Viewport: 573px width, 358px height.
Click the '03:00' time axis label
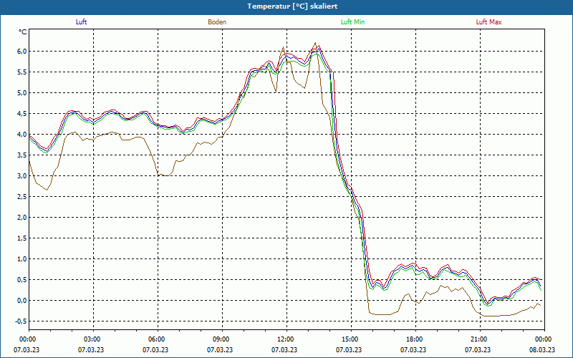(x=94, y=339)
